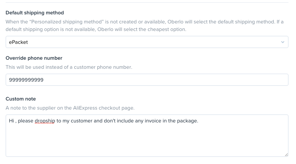
Task: Click the AliExpress checkout page helper text
Action: click(x=70, y=108)
